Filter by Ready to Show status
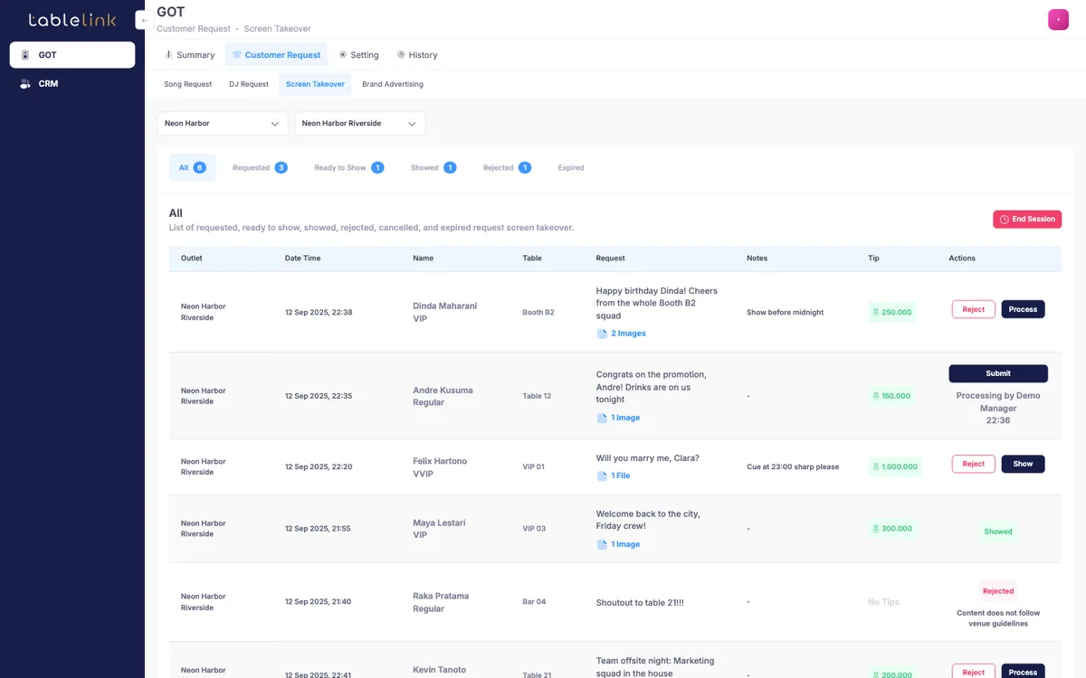Viewport: 1086px width, 678px height. tap(349, 168)
